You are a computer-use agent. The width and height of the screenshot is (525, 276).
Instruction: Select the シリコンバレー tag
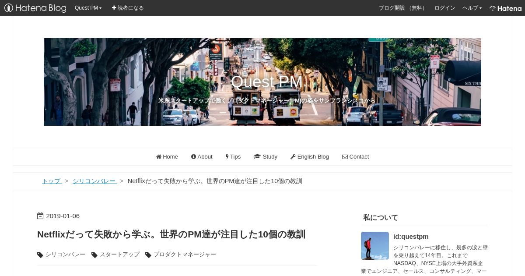(65, 255)
